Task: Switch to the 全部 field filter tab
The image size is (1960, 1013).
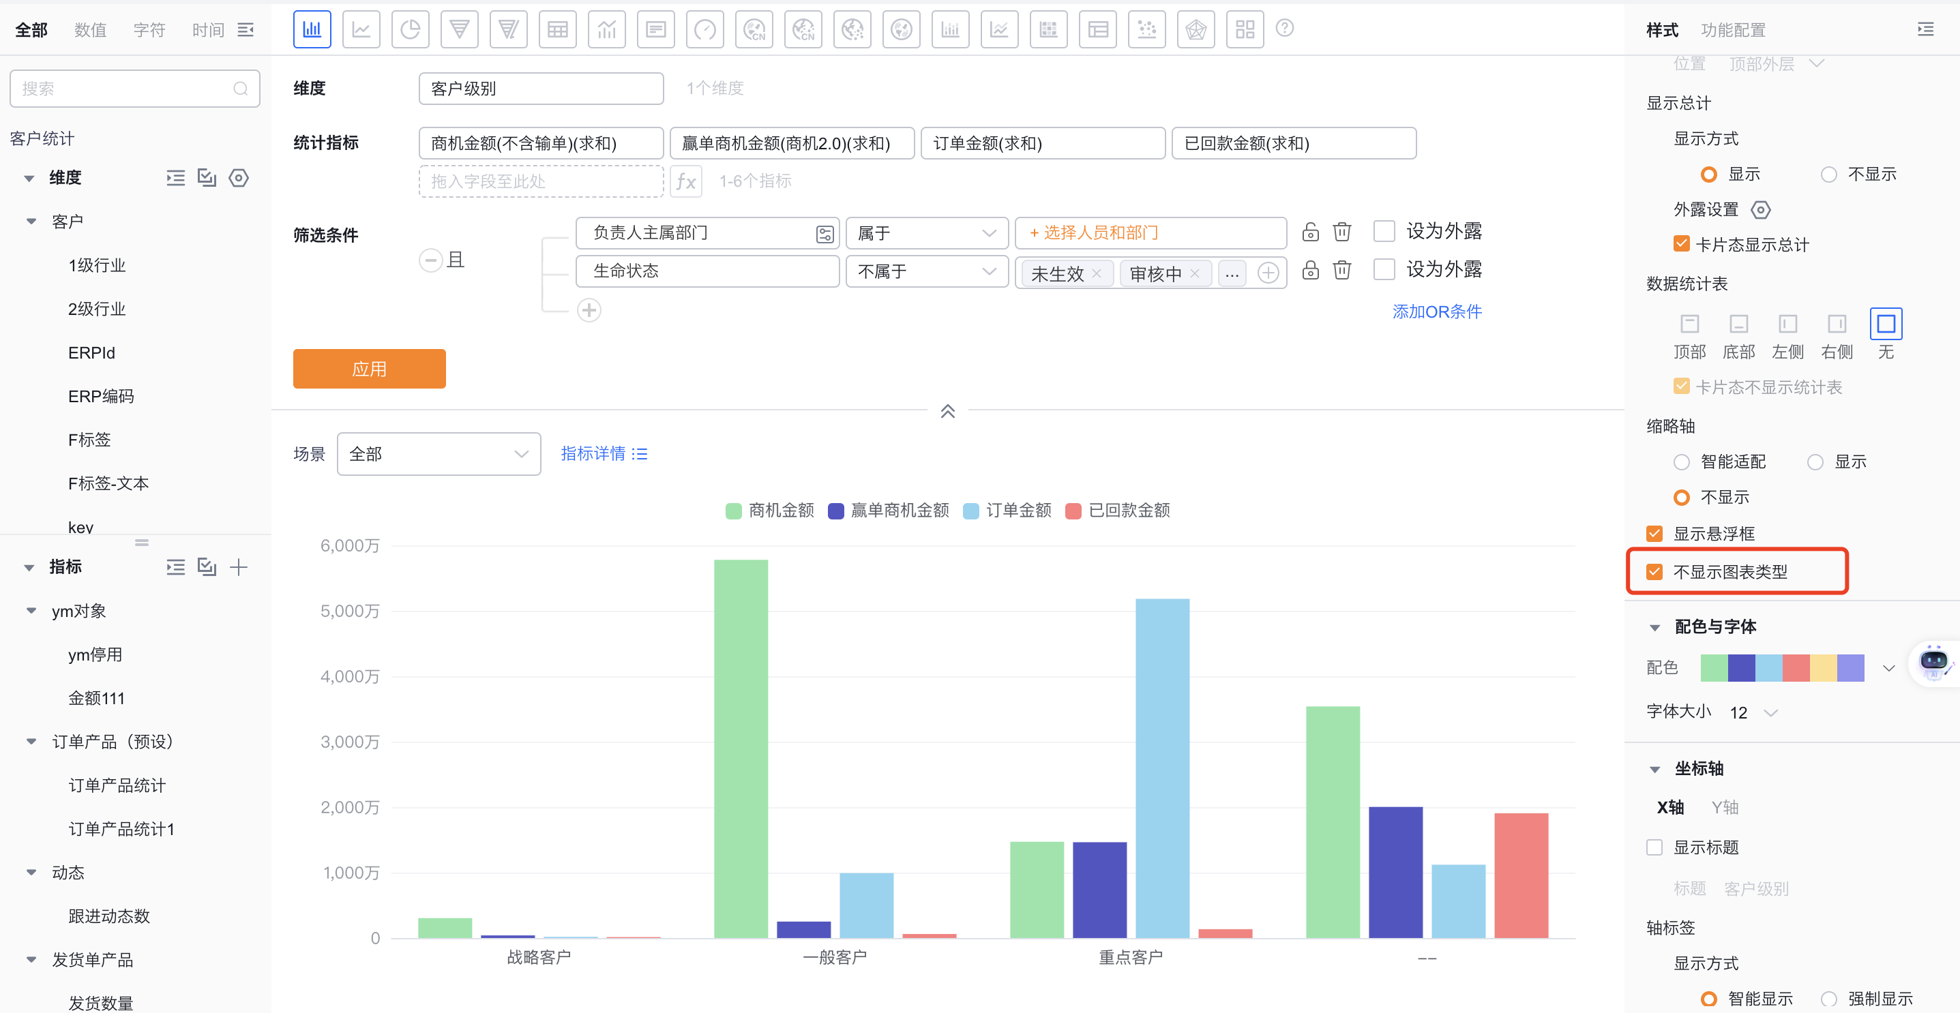Action: point(31,30)
